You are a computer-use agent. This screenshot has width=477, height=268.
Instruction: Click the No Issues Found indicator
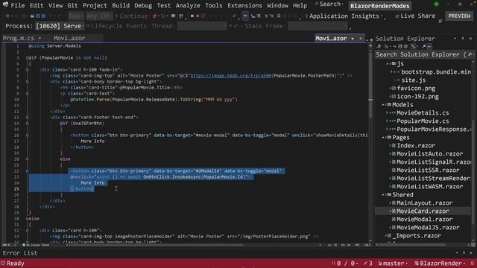pos(36,245)
